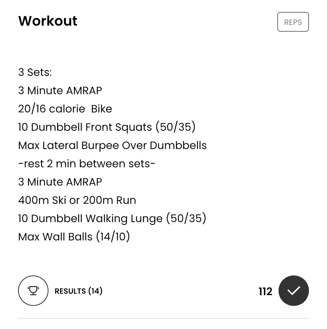Select the '20/16 calorie Bike' line
The width and height of the screenshot is (327, 329).
[x=65, y=109]
